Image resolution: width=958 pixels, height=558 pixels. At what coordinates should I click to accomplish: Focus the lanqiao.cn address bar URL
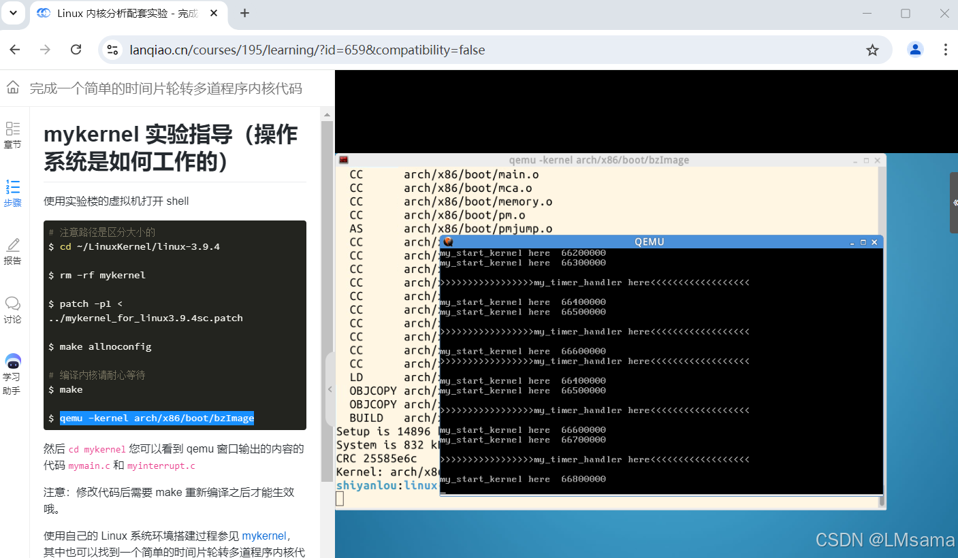click(x=307, y=50)
